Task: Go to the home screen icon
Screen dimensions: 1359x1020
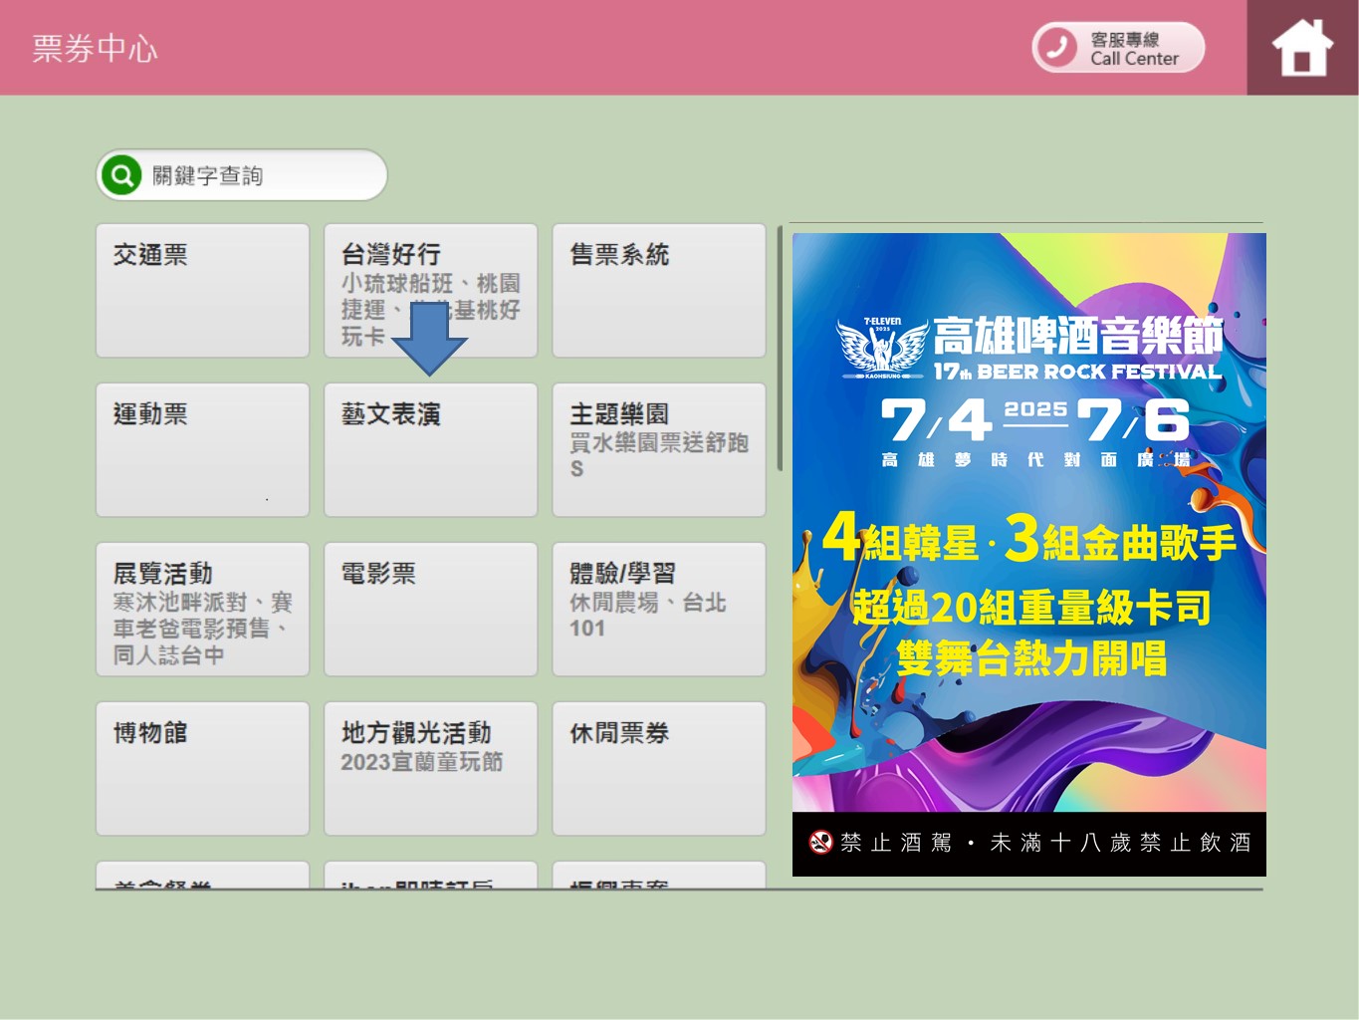Action: (x=1302, y=48)
